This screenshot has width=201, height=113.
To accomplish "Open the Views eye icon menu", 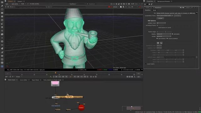I will [2, 45].
